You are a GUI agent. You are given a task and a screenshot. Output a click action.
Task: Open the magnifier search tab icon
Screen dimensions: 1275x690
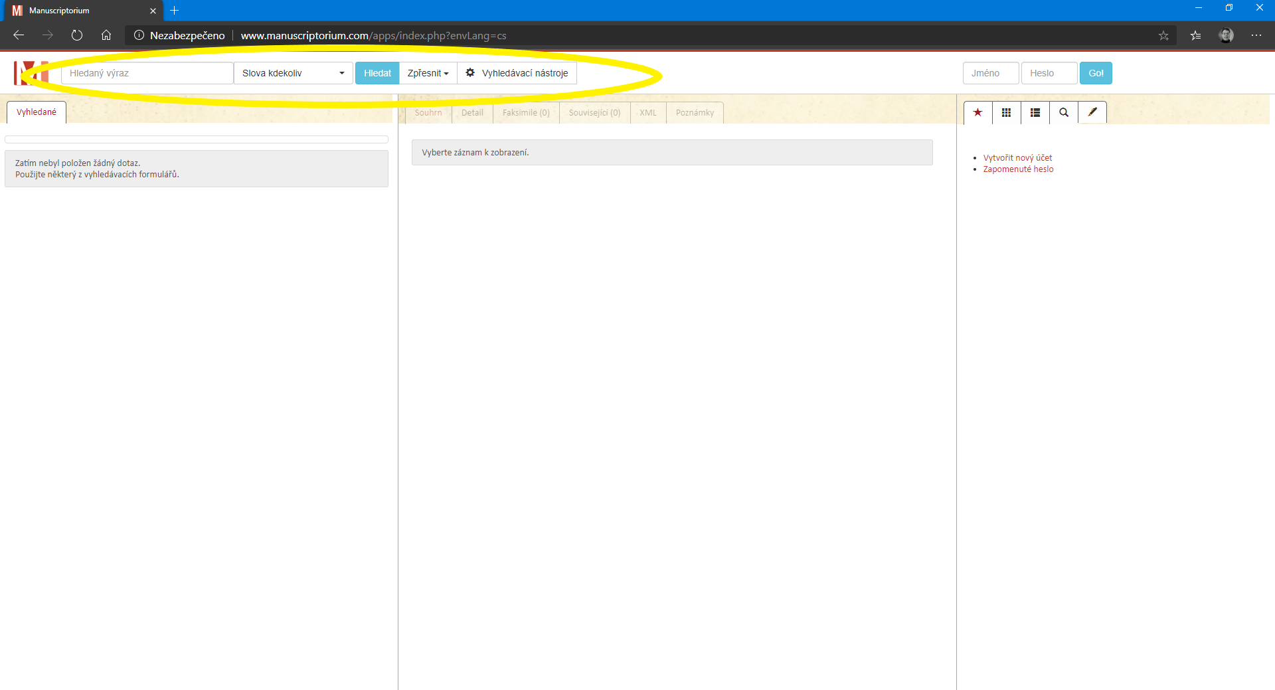[1063, 113]
